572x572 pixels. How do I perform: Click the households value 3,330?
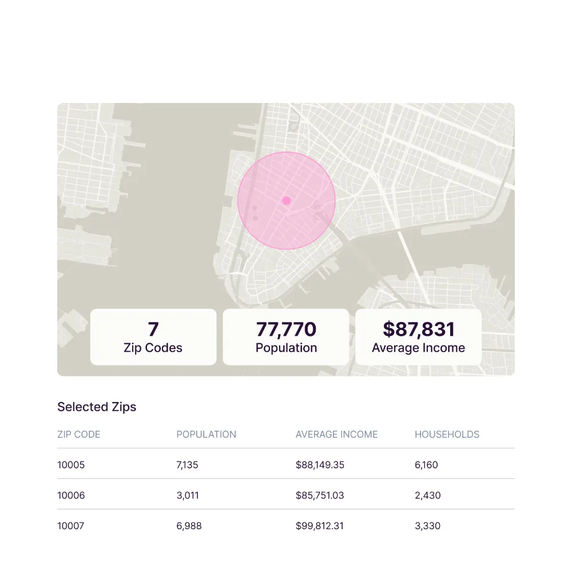(427, 526)
